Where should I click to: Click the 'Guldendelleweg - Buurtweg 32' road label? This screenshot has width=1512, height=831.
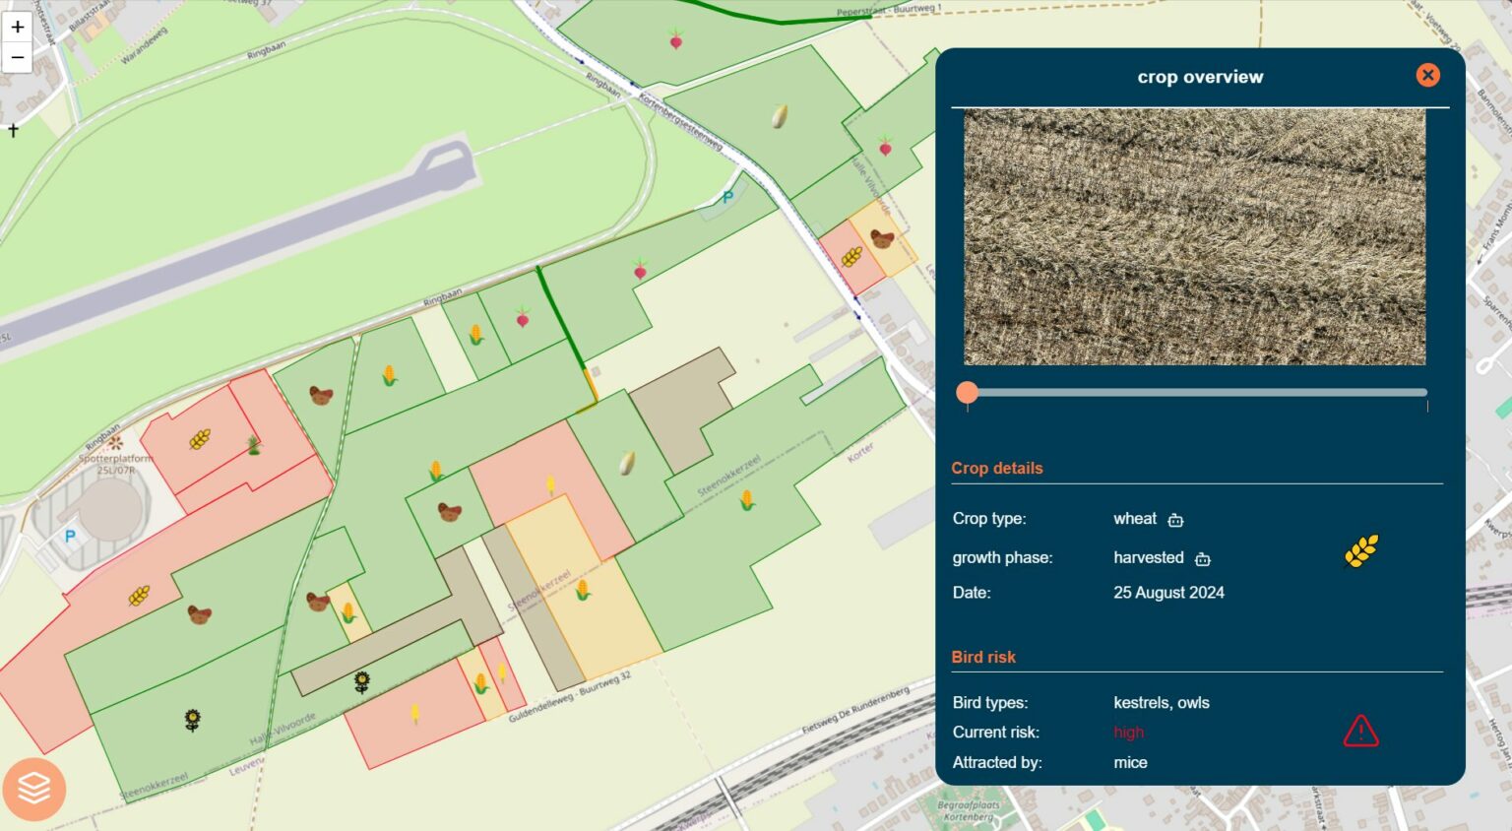coord(570,697)
